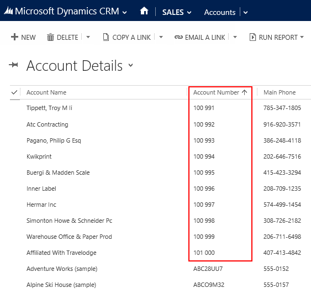Open the Atc Contracting account

48,124
